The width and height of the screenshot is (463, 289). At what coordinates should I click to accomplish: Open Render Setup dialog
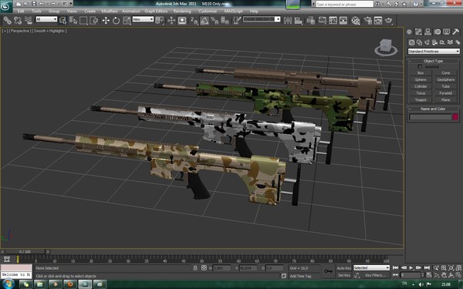[x=367, y=20]
